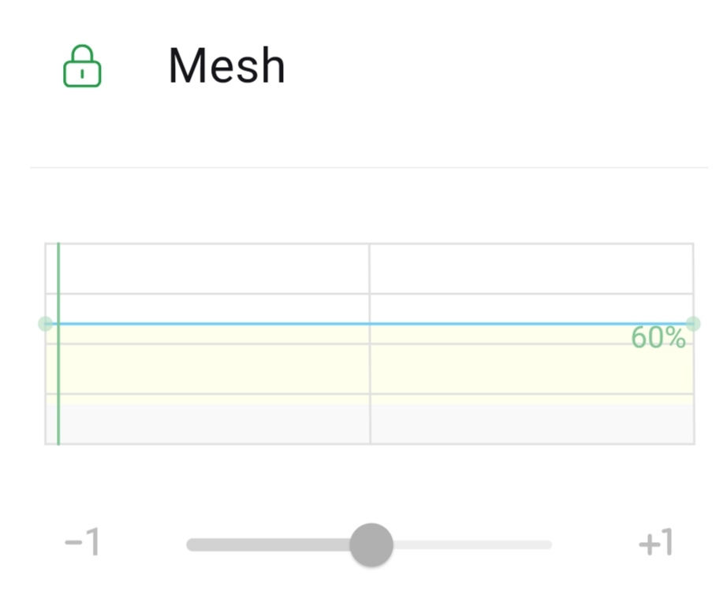Click the gray bottom strip, right half
This screenshot has height=594, width=727.
[x=528, y=425]
